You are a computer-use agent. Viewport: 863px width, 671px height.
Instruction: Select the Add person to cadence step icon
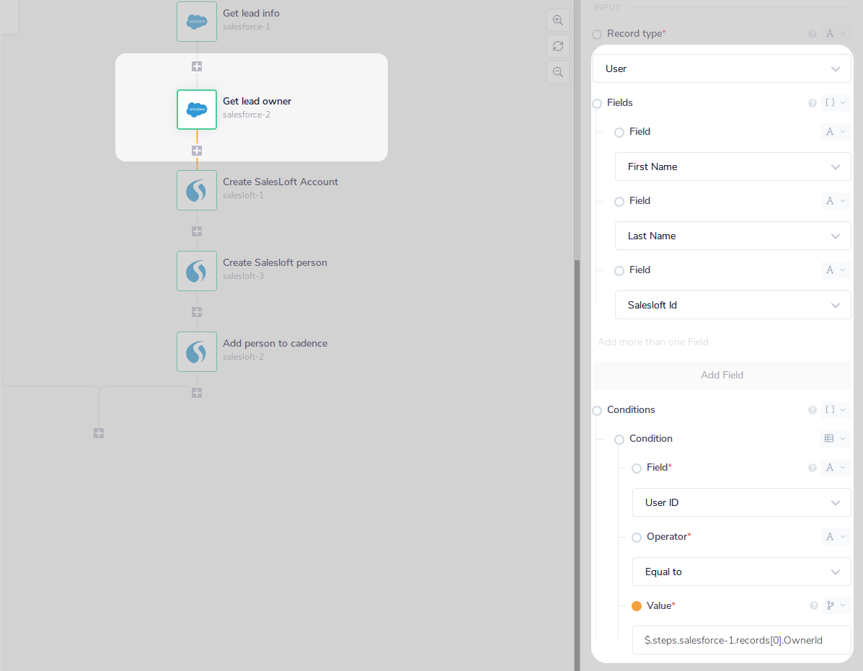click(x=197, y=352)
